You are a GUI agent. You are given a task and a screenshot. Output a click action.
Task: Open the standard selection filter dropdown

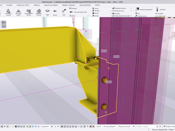(x=45, y=126)
